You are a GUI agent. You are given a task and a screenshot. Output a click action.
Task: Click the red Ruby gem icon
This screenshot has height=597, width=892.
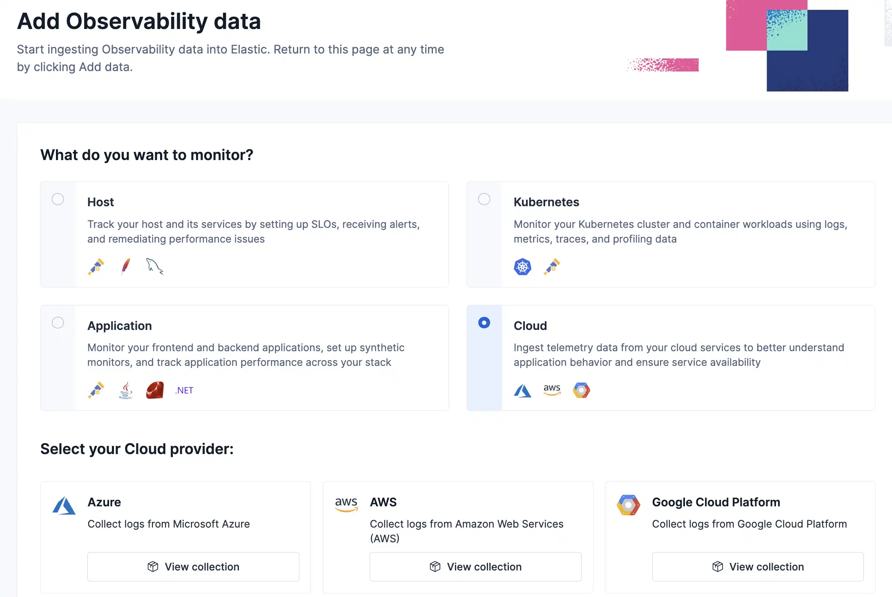point(155,390)
